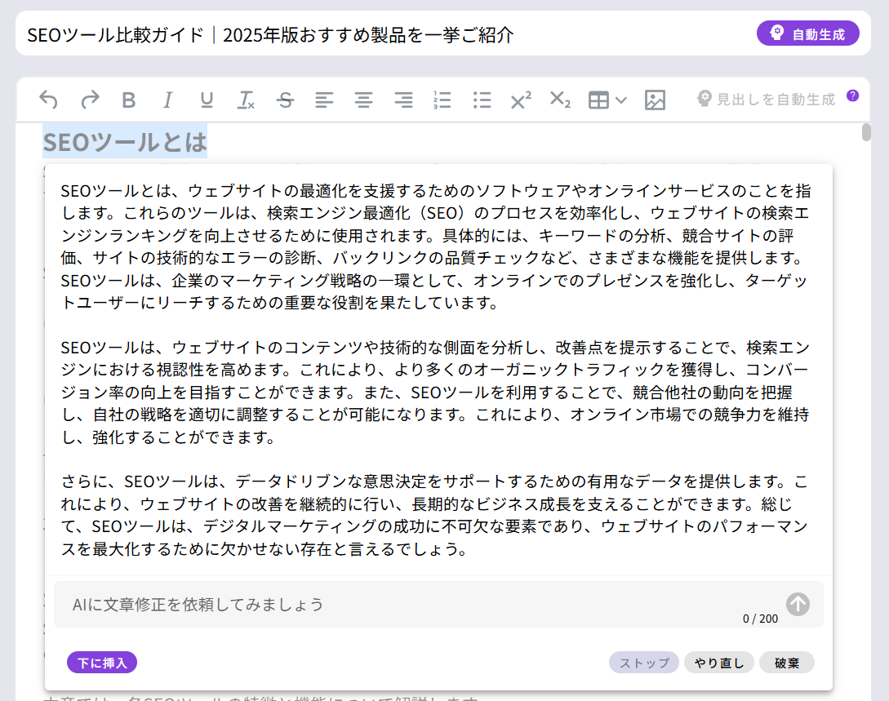
Task: Apply subscript formatting
Action: click(x=560, y=100)
